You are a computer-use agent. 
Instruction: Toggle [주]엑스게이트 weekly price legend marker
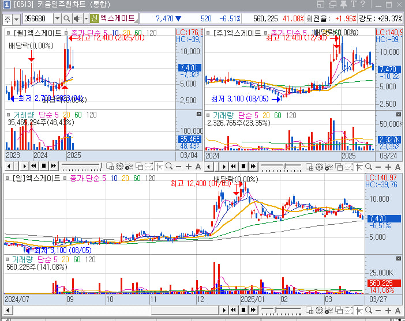coord(208,33)
